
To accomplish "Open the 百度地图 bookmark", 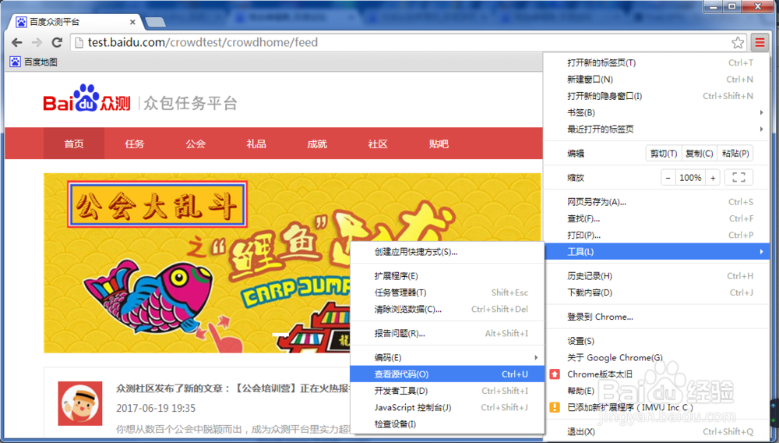I will coord(33,62).
